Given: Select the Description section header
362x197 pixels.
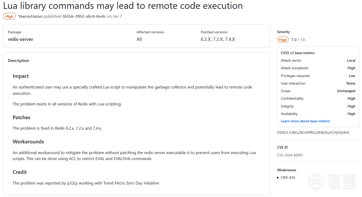Looking at the screenshot, I should coord(18,61).
